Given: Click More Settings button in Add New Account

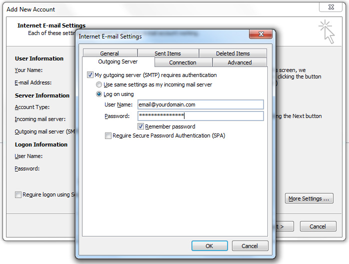Looking at the screenshot, I should pyautogui.click(x=309, y=198).
